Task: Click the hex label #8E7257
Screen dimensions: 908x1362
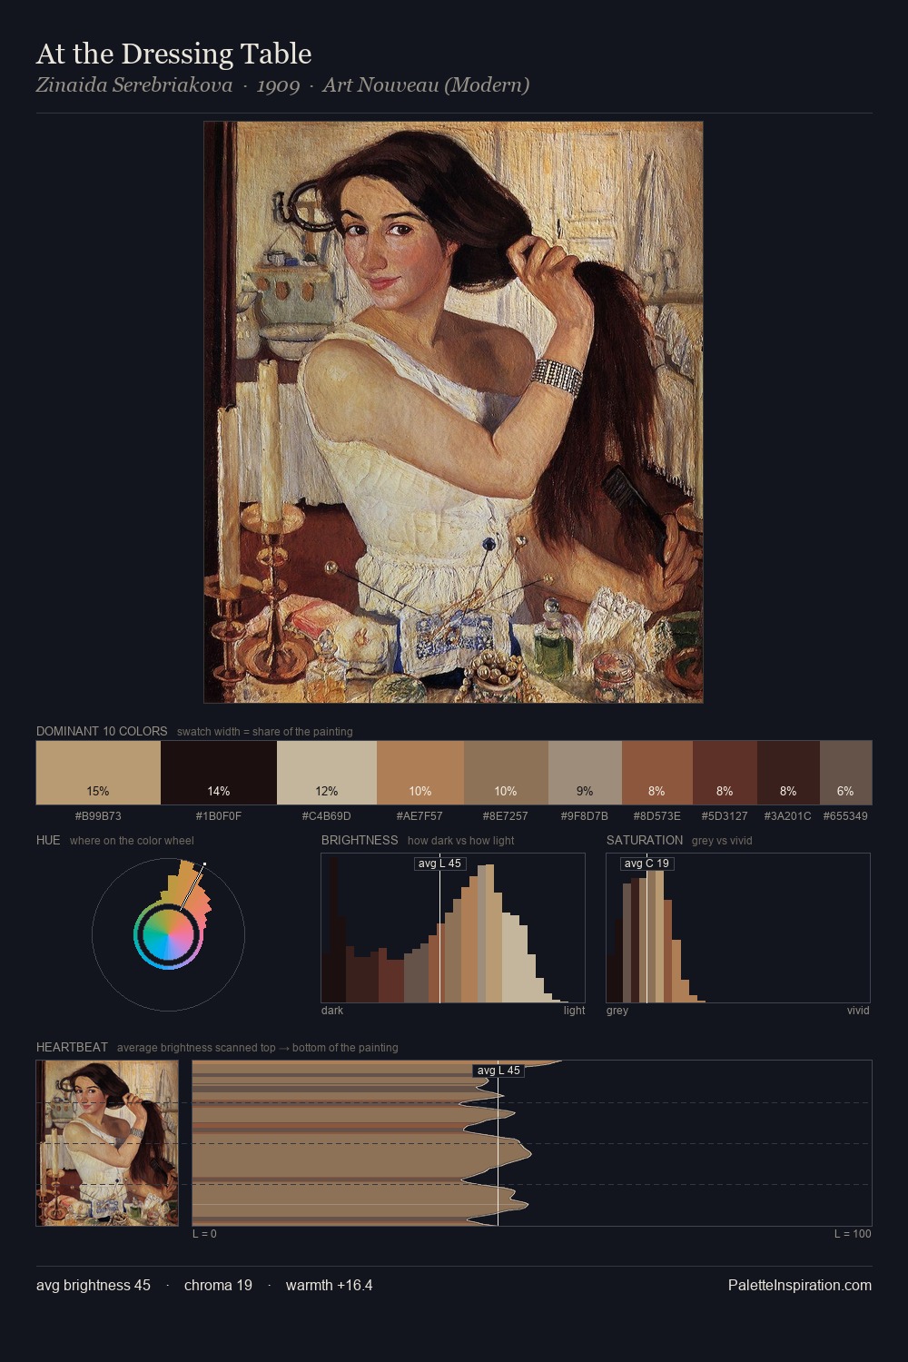Action: (x=506, y=816)
